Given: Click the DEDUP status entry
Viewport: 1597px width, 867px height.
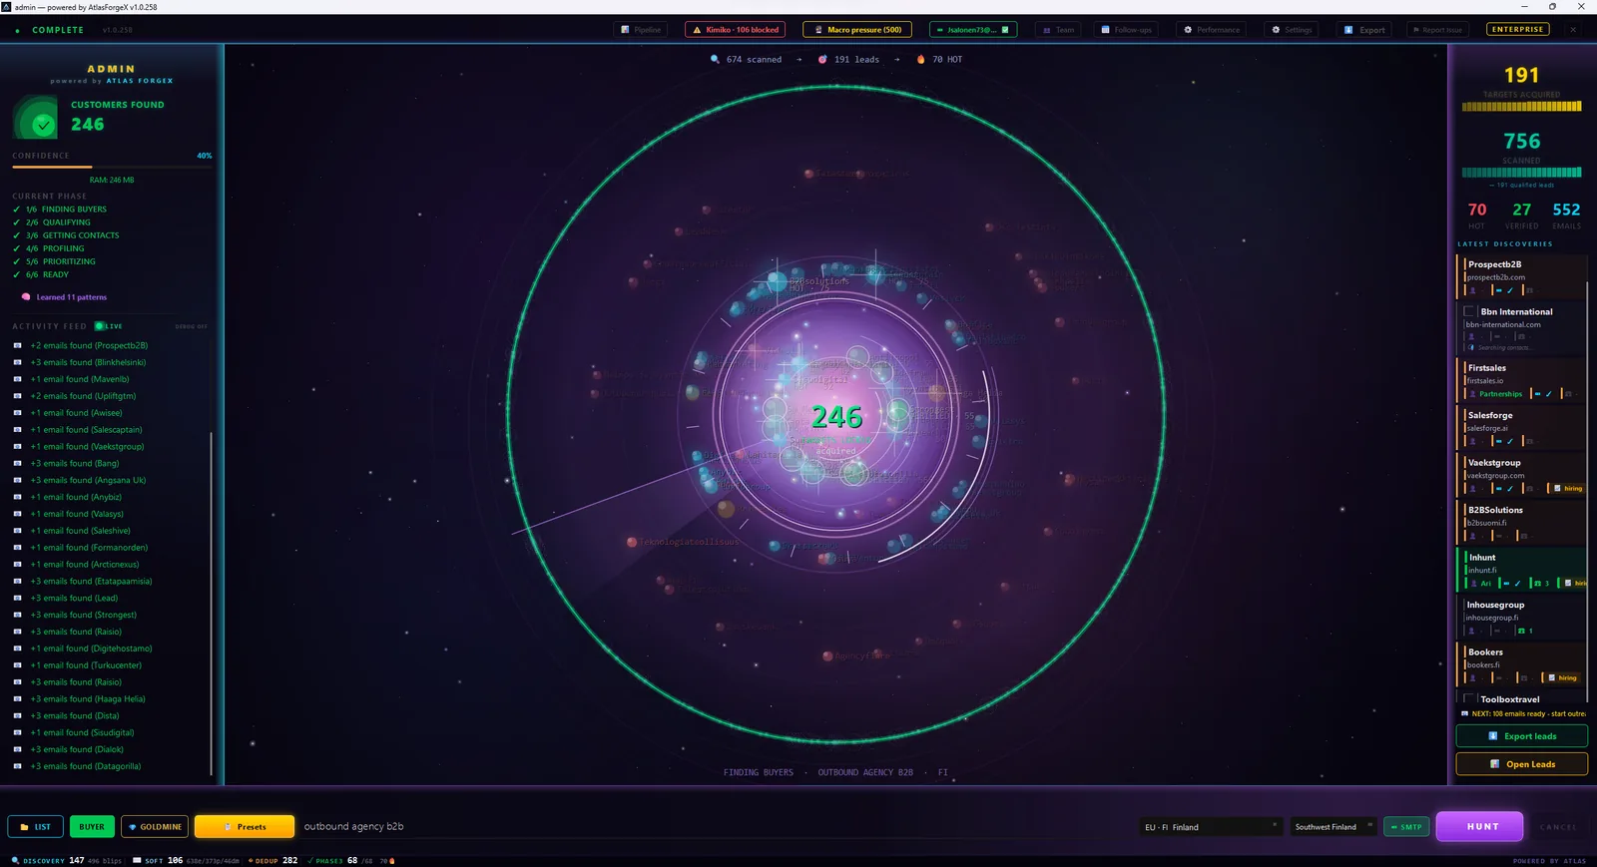Looking at the screenshot, I should click(x=273, y=860).
